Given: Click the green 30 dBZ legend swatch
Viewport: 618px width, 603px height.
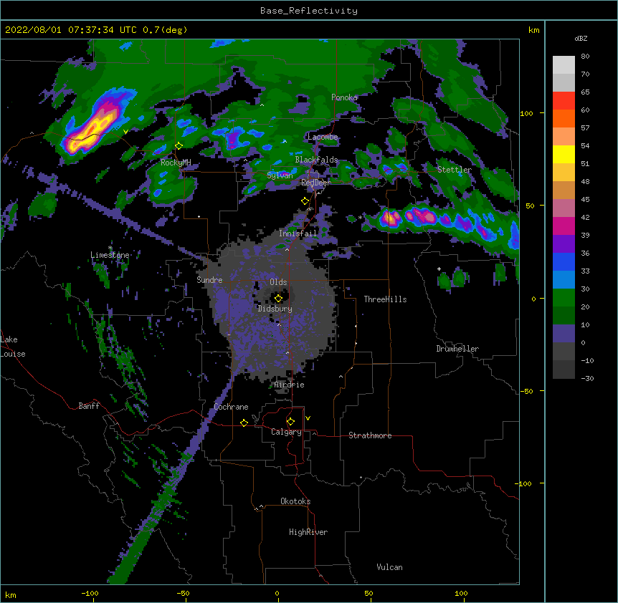Looking at the screenshot, I should pos(564,298).
